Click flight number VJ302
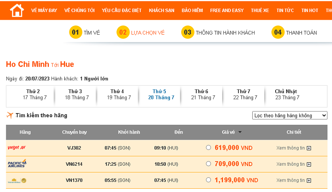 click(x=74, y=148)
